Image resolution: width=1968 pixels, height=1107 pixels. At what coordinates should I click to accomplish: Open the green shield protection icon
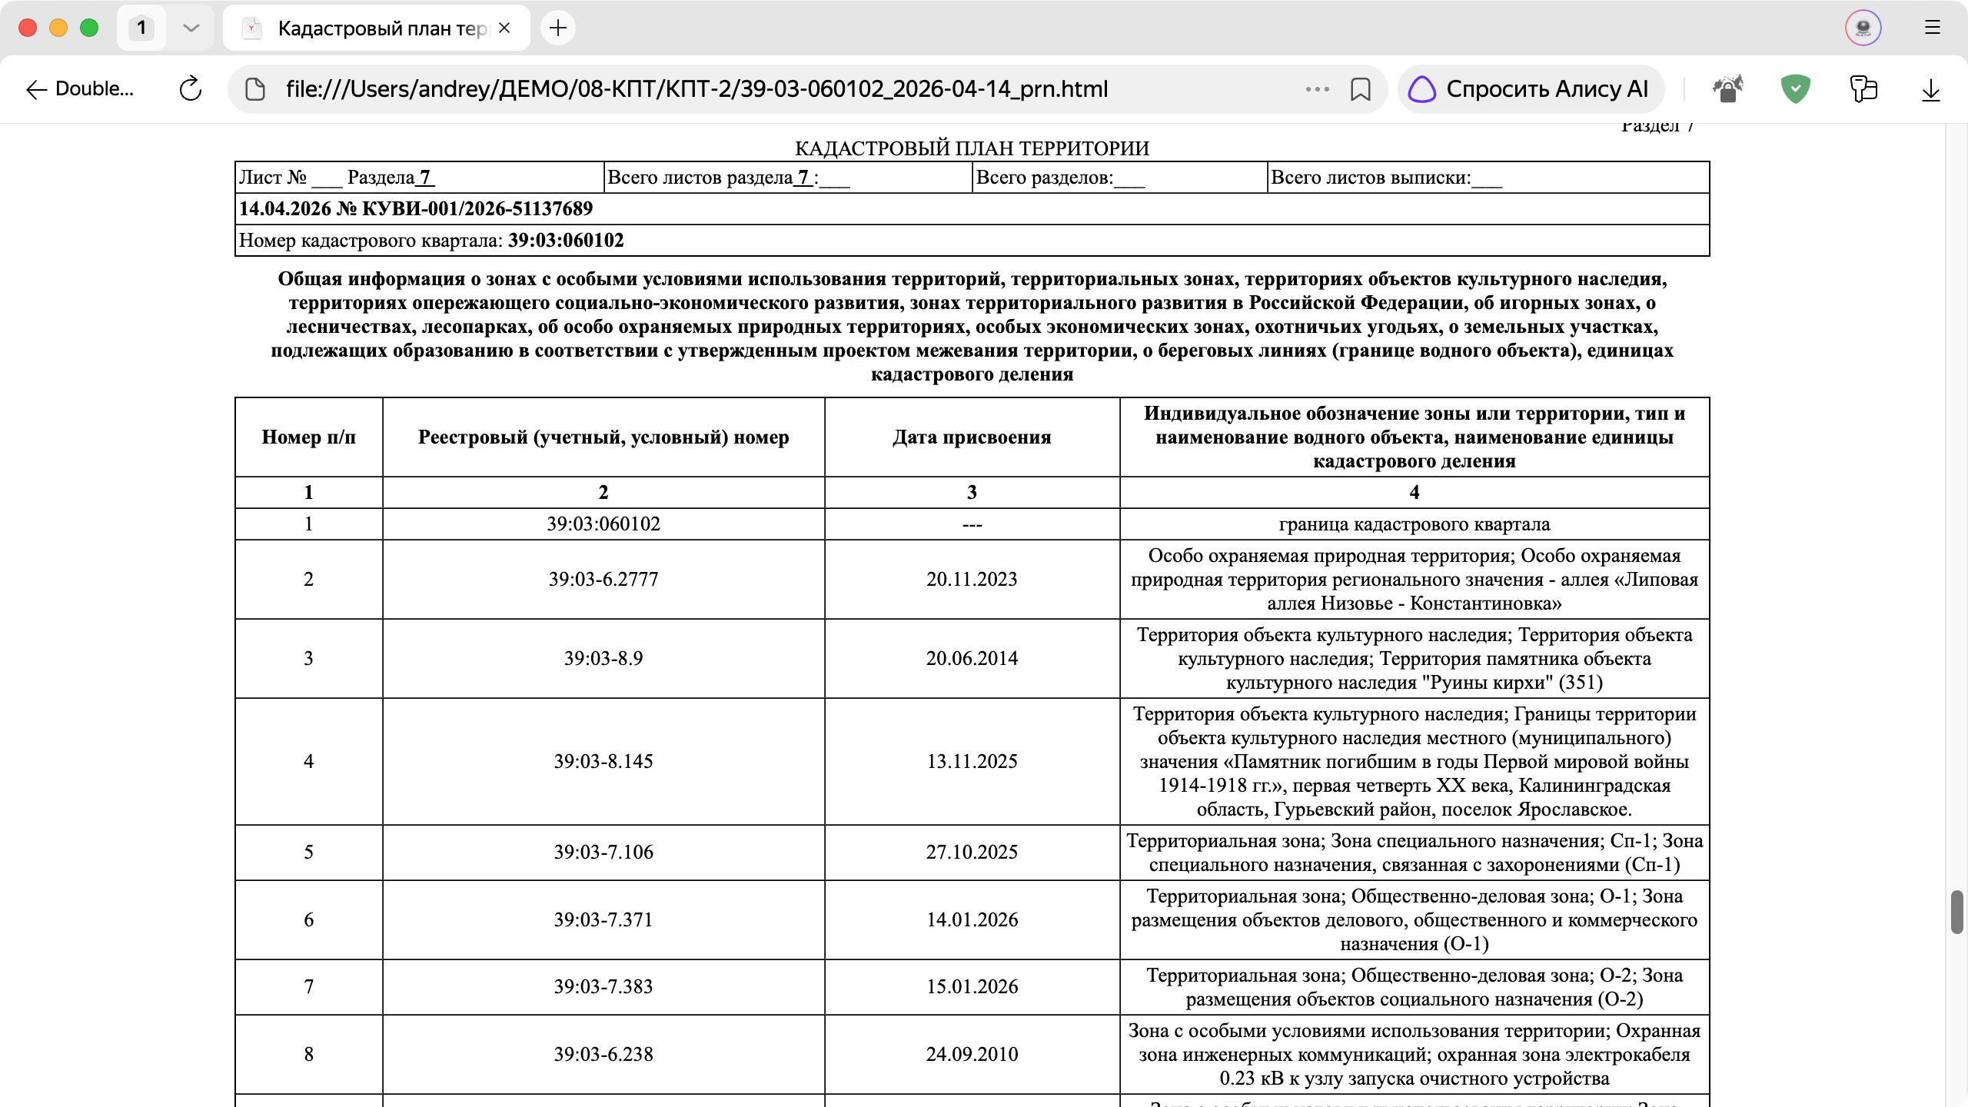pos(1795,89)
